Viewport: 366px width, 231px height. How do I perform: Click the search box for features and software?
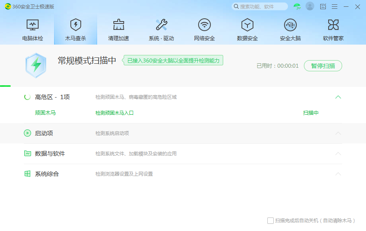(259, 6)
